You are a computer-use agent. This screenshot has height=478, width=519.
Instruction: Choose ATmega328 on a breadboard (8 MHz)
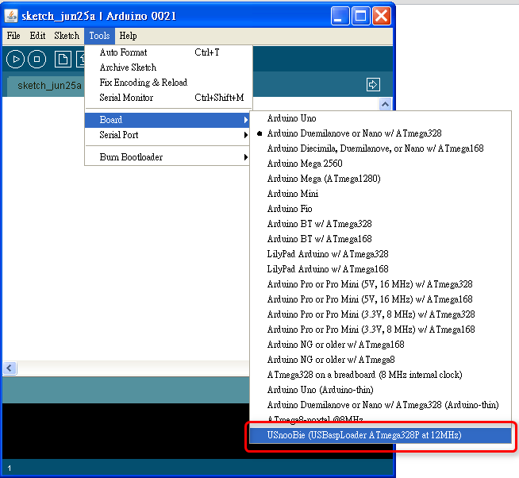point(381,375)
